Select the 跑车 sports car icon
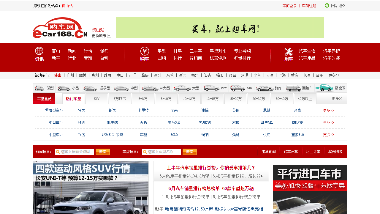 (x=265, y=88)
